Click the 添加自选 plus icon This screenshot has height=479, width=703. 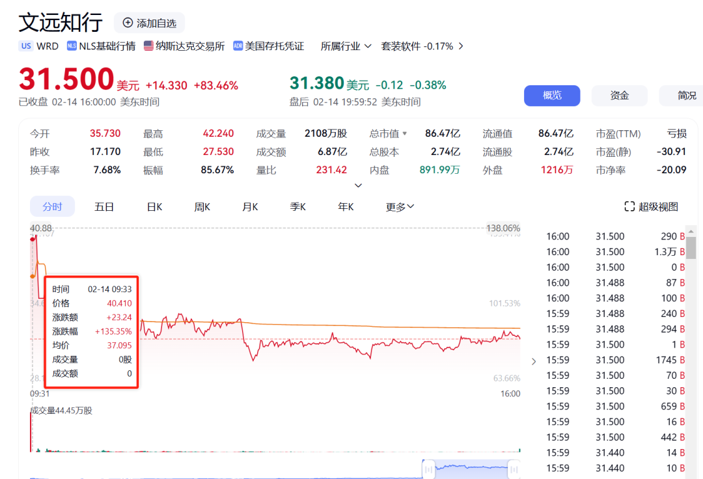pyautogui.click(x=127, y=22)
